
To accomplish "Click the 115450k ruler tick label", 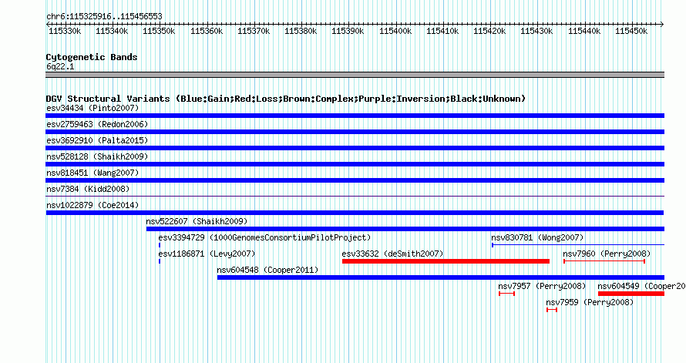I will [631, 31].
